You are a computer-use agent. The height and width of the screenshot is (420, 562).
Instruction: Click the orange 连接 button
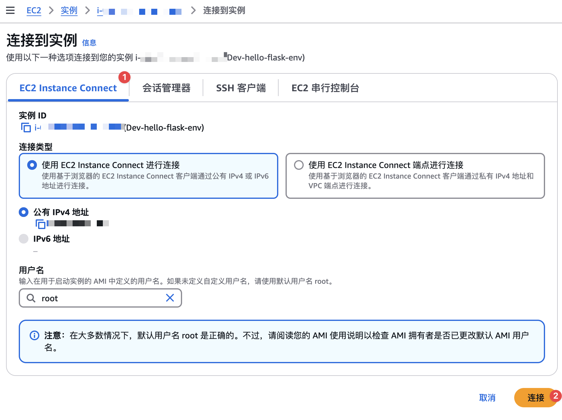(x=536, y=398)
